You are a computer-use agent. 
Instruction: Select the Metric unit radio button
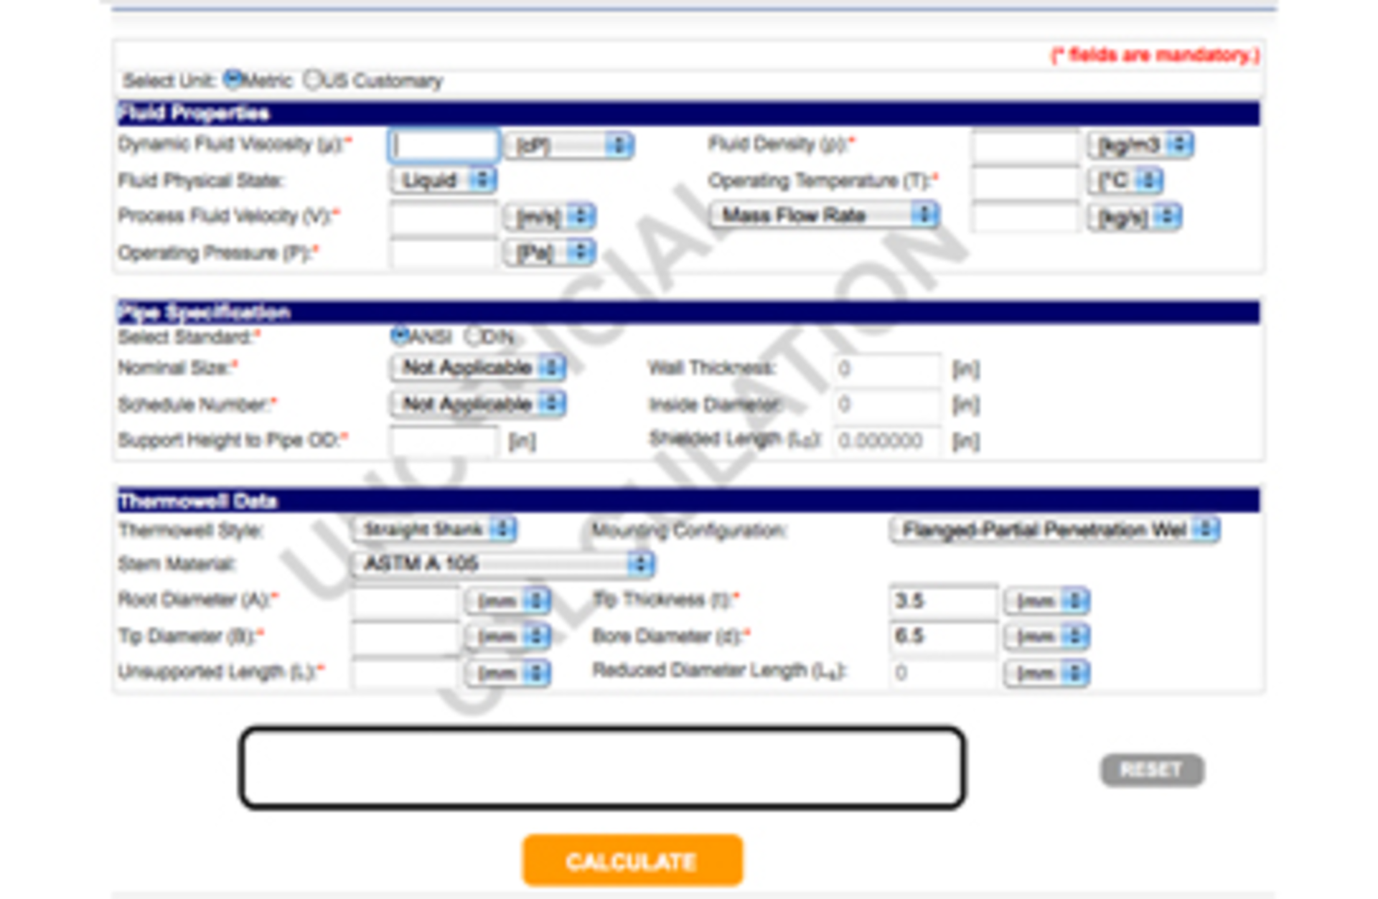233,79
